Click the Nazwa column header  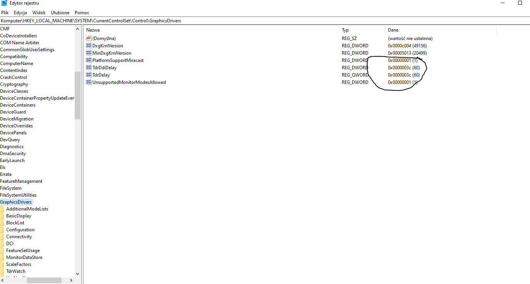tap(93, 30)
